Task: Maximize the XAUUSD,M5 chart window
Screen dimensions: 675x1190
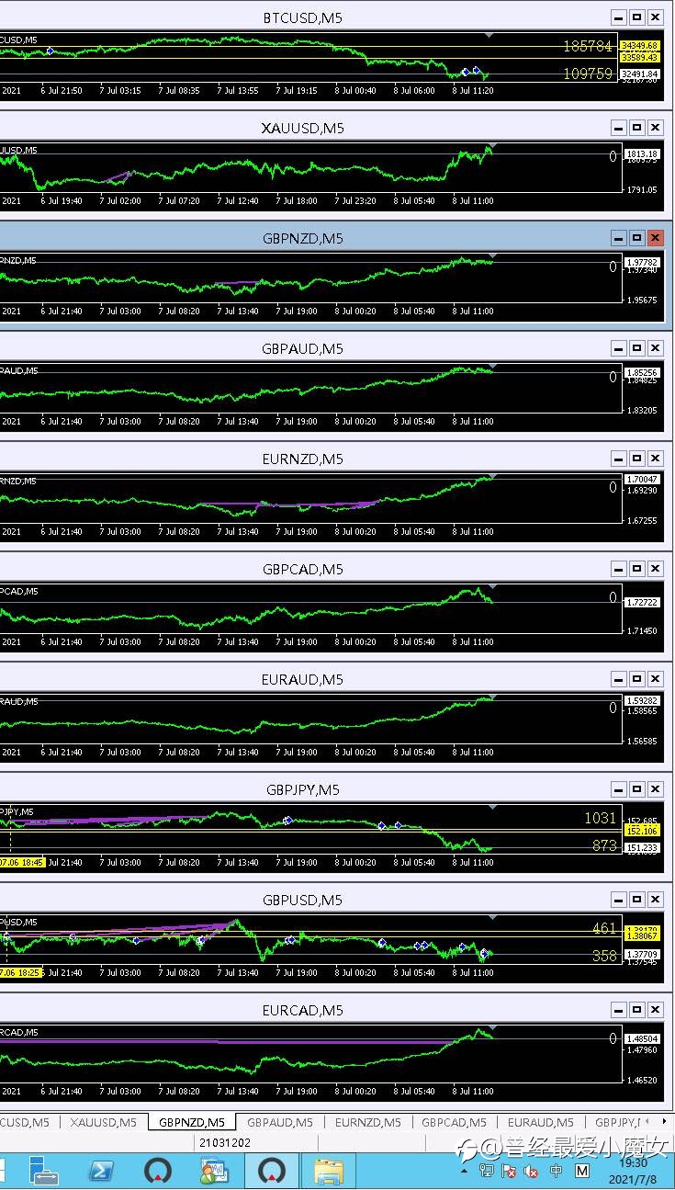Action: click(x=636, y=128)
